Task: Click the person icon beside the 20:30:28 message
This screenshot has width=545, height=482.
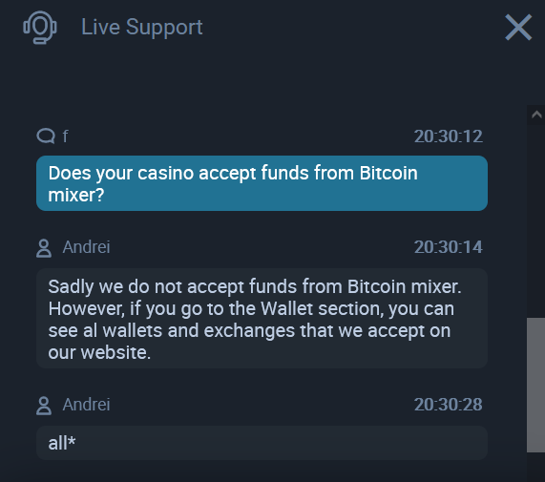Action: [x=44, y=406]
